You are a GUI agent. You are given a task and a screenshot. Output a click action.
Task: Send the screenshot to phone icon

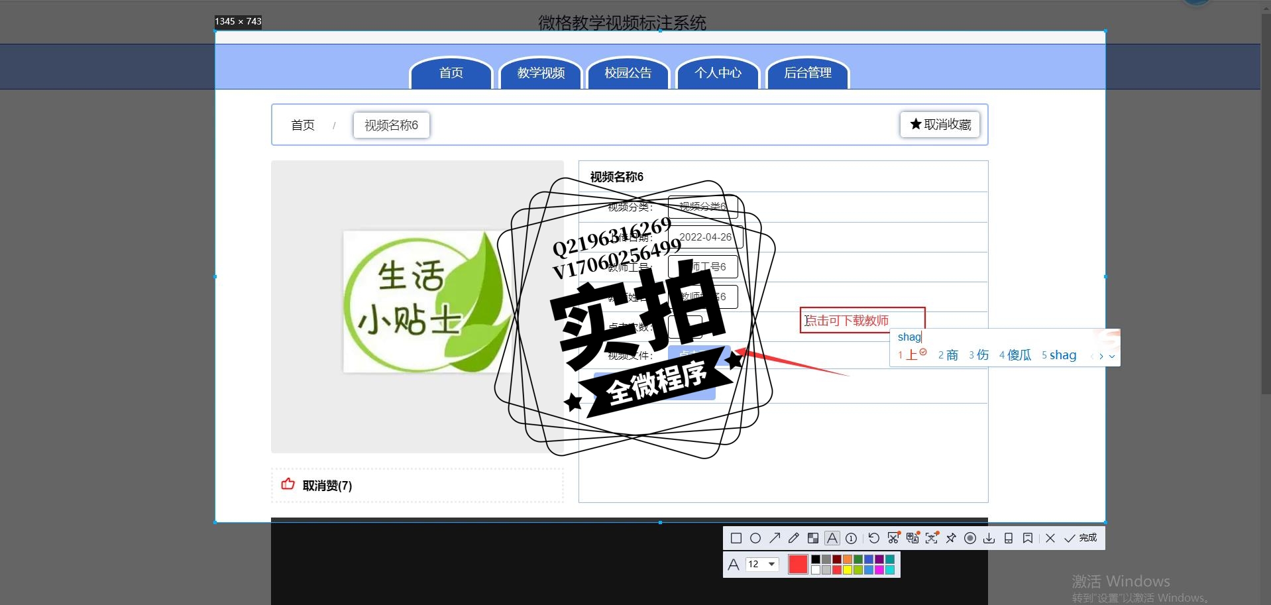pos(1009,538)
